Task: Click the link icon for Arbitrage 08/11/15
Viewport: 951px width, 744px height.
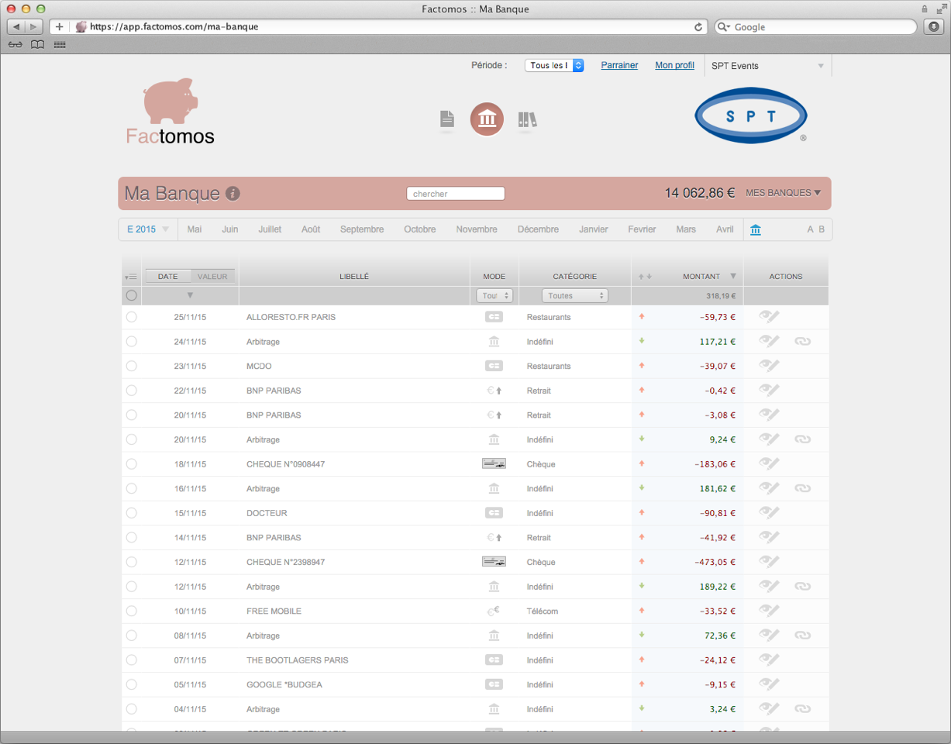Action: coord(802,635)
